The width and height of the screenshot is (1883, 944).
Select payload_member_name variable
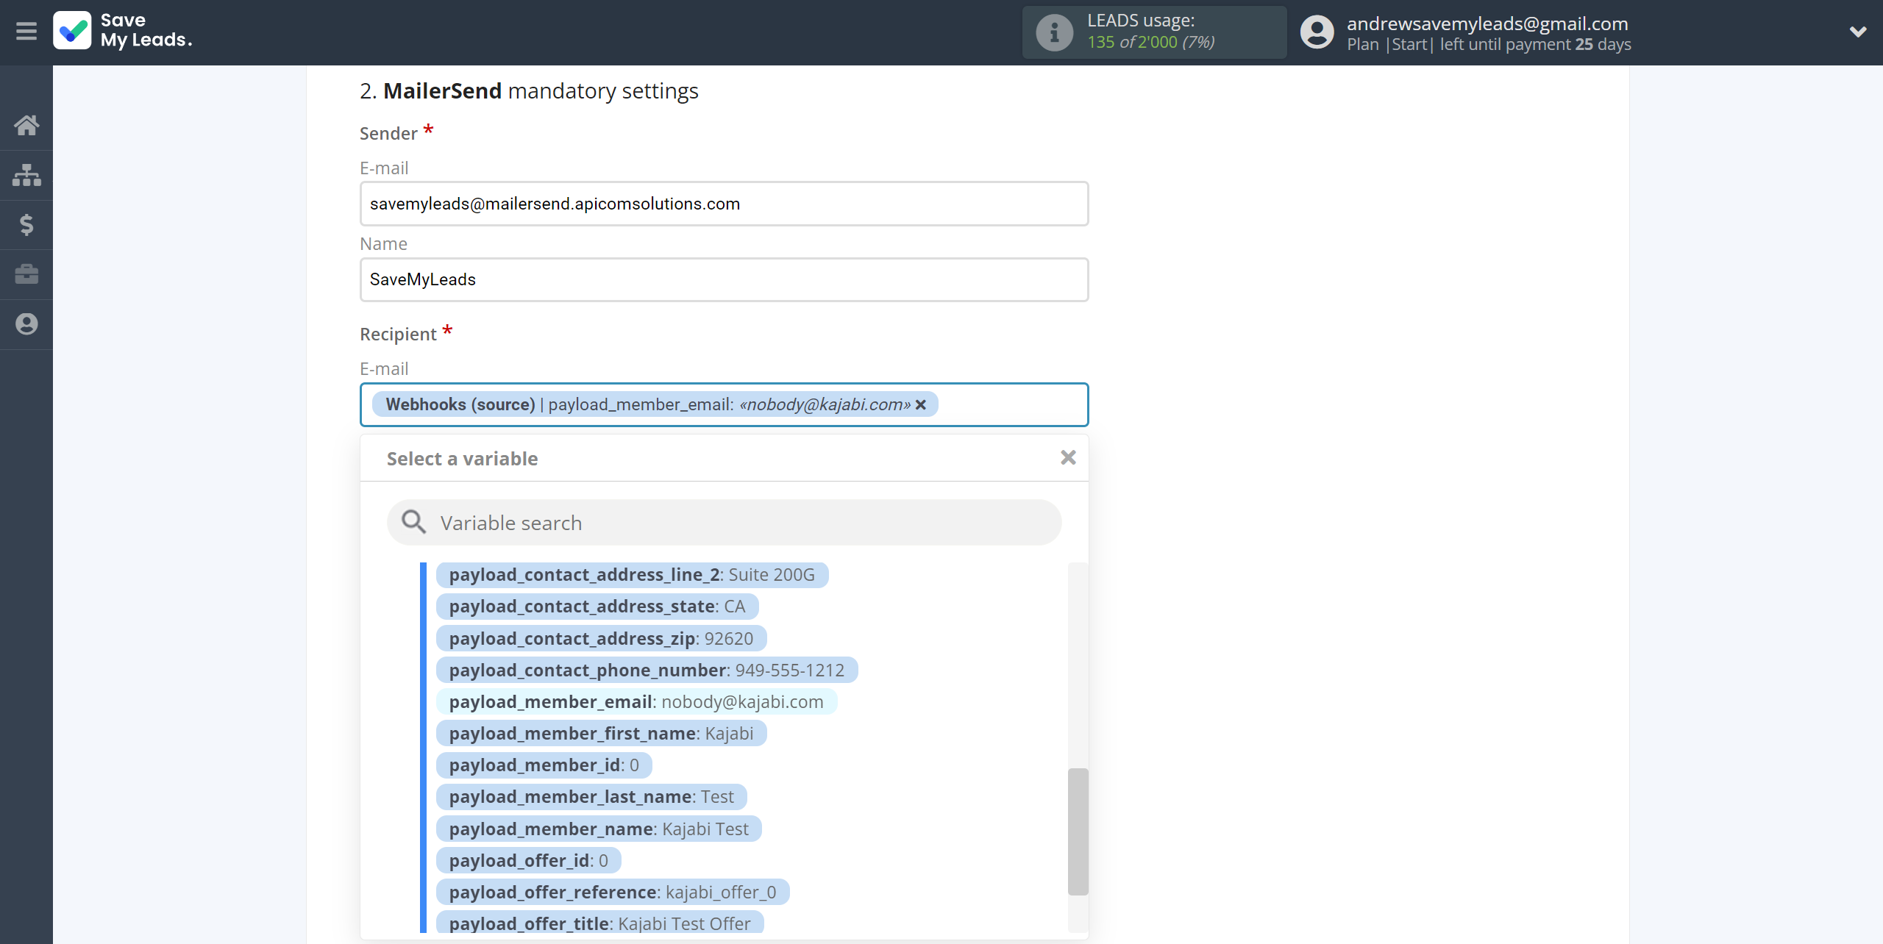[599, 829]
